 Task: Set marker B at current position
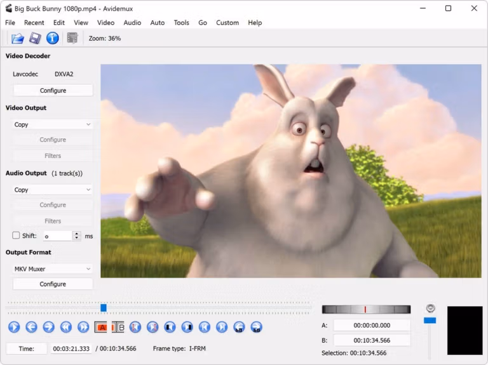pyautogui.click(x=118, y=327)
